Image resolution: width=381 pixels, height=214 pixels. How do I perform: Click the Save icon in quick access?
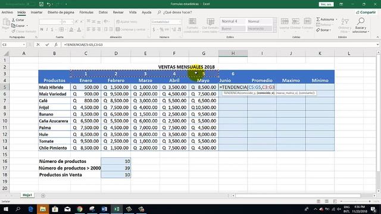(x=41, y=4)
